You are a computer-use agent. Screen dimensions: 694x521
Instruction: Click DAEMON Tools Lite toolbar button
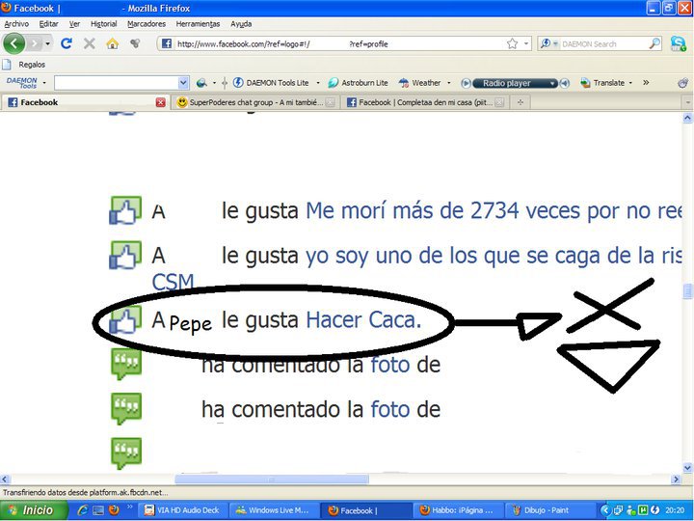tap(271, 83)
